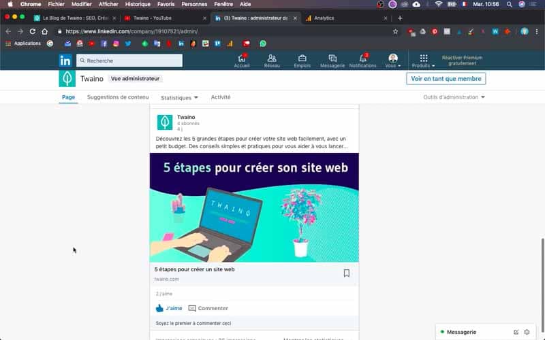Save the post with bookmark icon
The image size is (545, 340).
pyautogui.click(x=347, y=273)
